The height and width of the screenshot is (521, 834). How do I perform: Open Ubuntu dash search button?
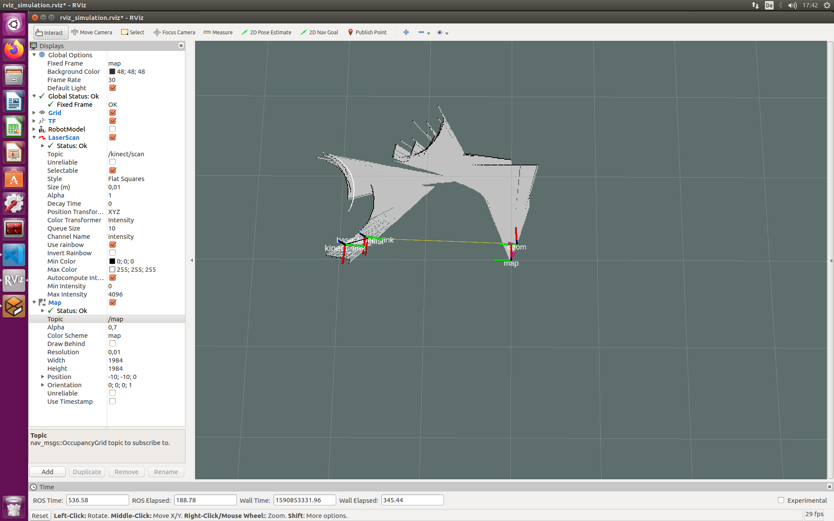14,24
